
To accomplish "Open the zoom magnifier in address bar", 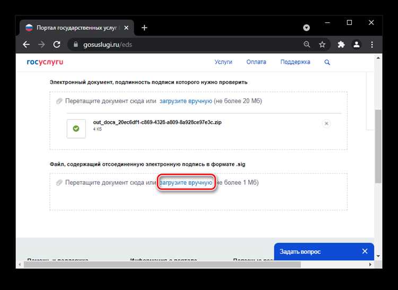I will (x=307, y=45).
